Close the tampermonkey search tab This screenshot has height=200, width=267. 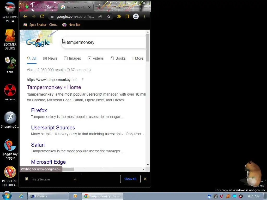point(89,7)
